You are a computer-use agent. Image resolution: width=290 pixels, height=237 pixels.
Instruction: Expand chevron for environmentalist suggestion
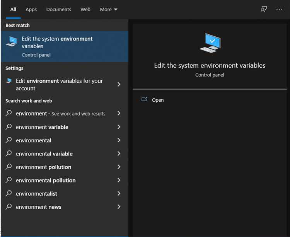click(119, 194)
